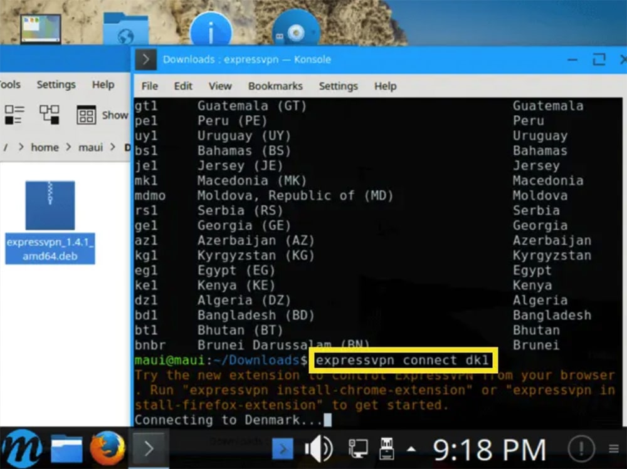This screenshot has width=627, height=469.
Task: Click 'Algeria (DZ)' terminal line
Action: tap(244, 301)
